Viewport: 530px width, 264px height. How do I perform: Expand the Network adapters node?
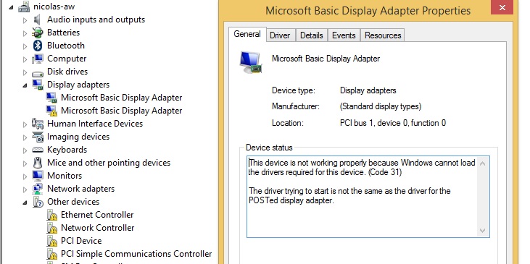tap(25, 190)
